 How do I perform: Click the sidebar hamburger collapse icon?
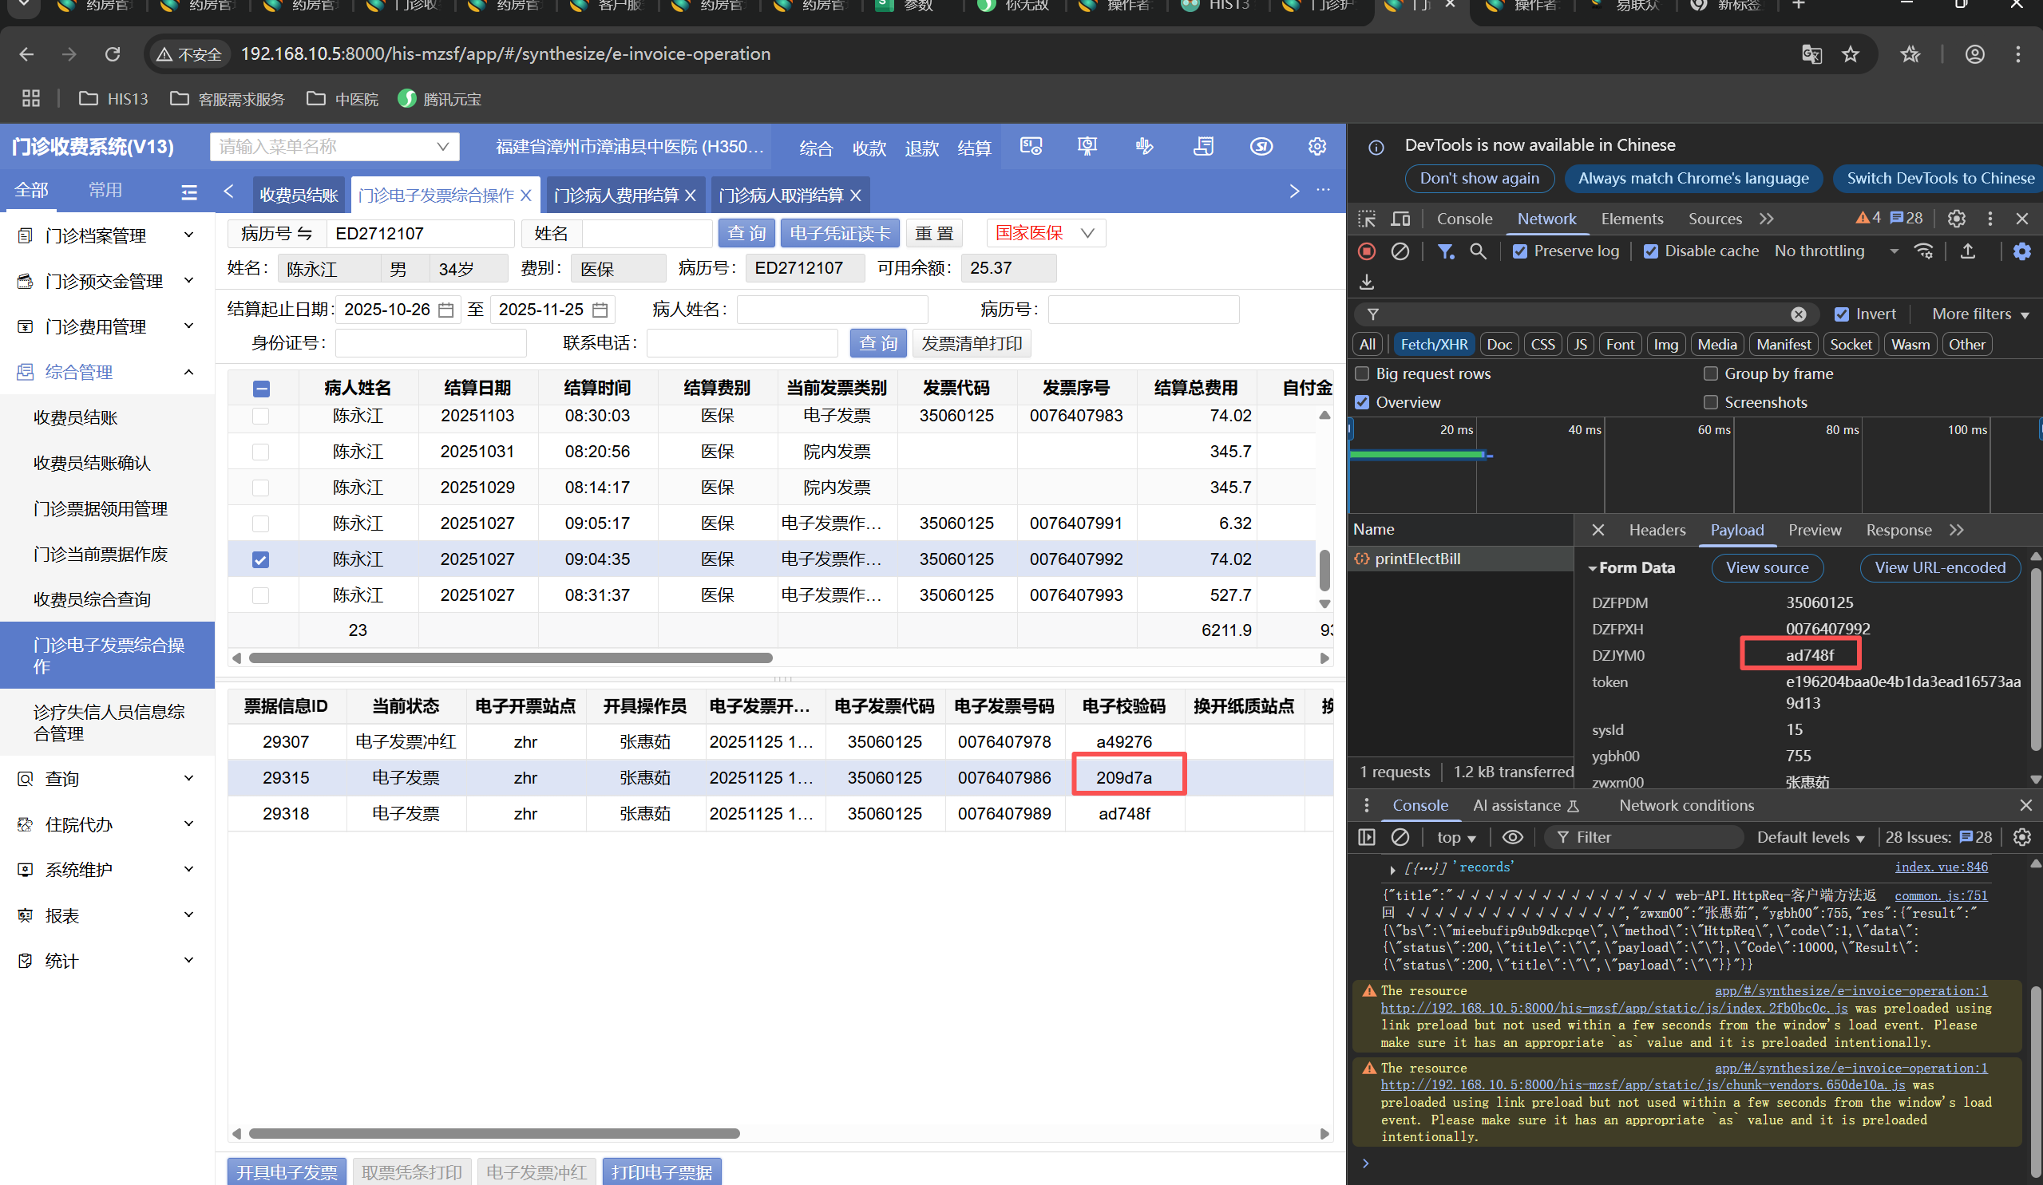189,192
